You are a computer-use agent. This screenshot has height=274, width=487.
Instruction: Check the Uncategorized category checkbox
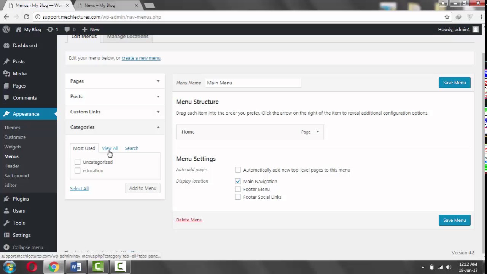[77, 162]
